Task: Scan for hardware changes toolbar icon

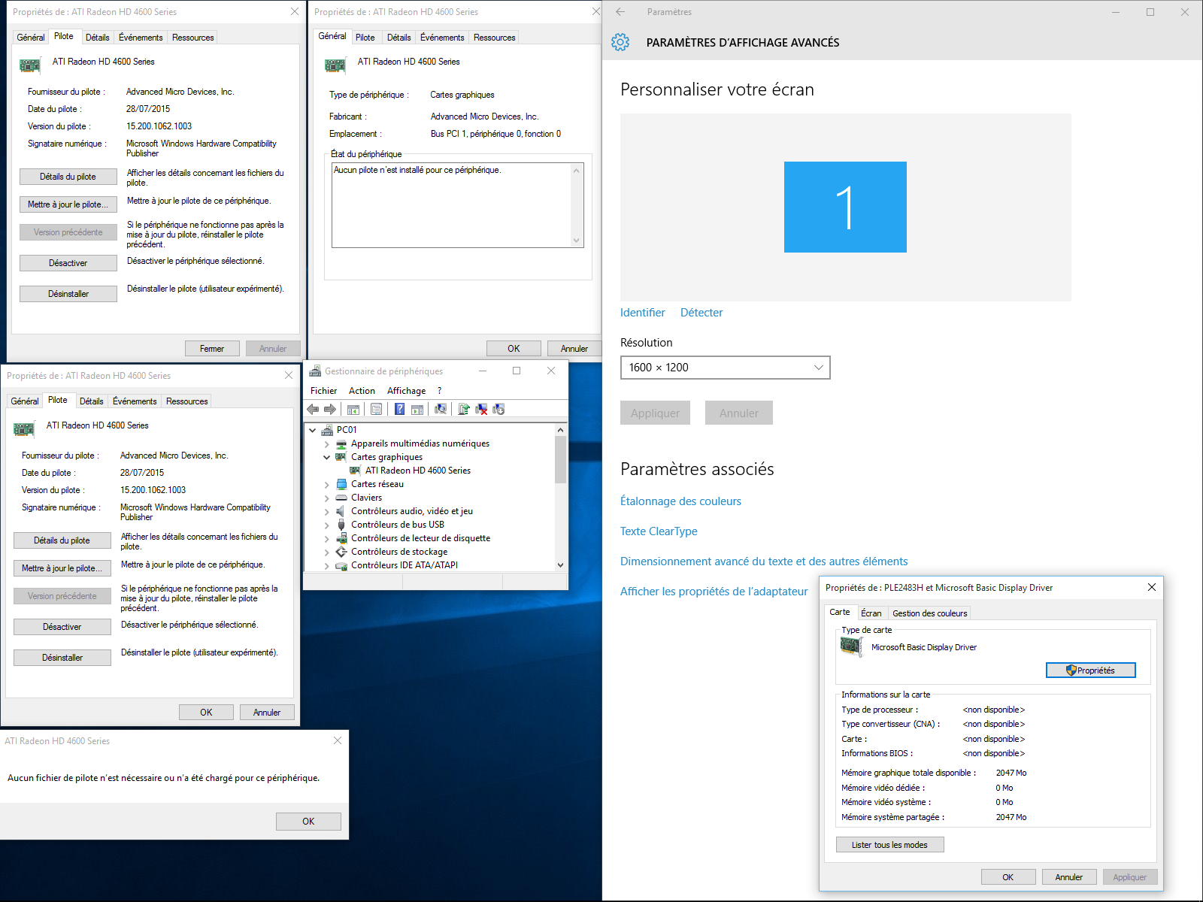Action: coord(441,409)
